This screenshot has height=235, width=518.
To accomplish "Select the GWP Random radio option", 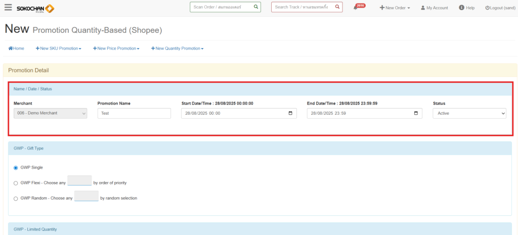I will (16, 198).
